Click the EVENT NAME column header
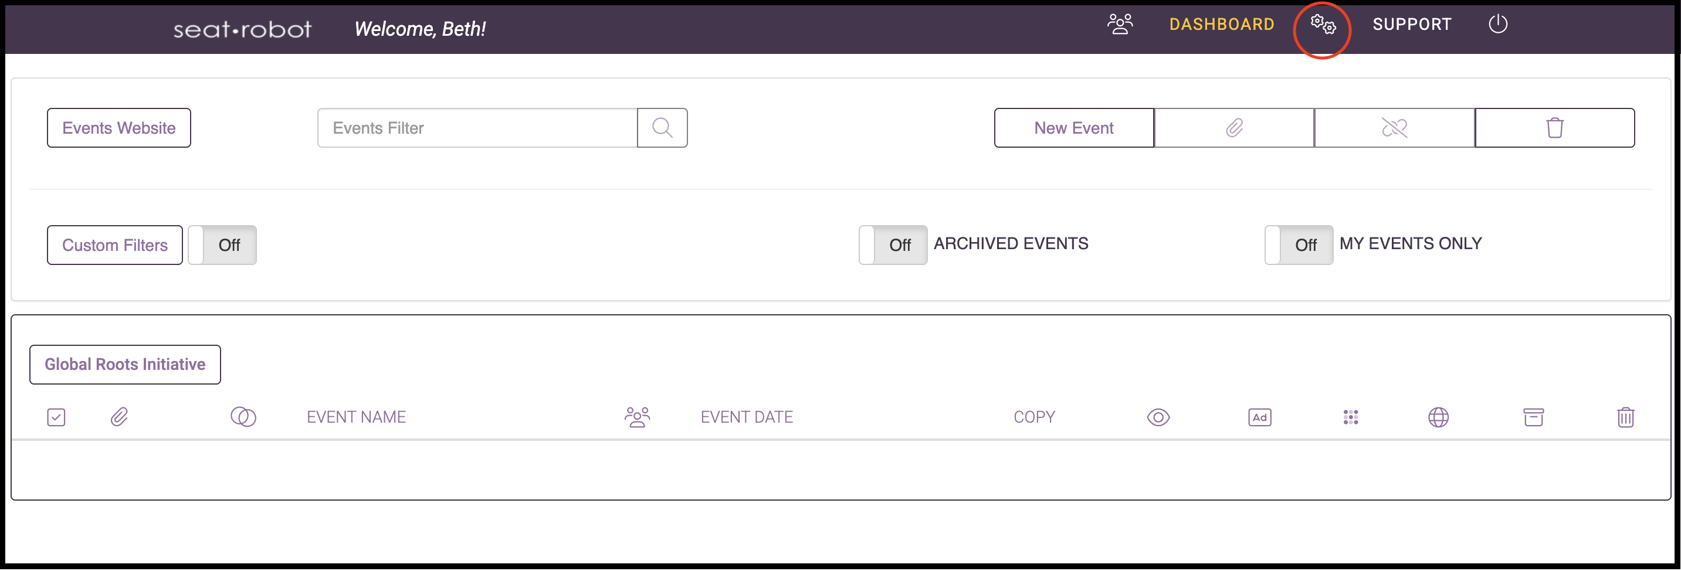The height and width of the screenshot is (571, 1681). [356, 417]
